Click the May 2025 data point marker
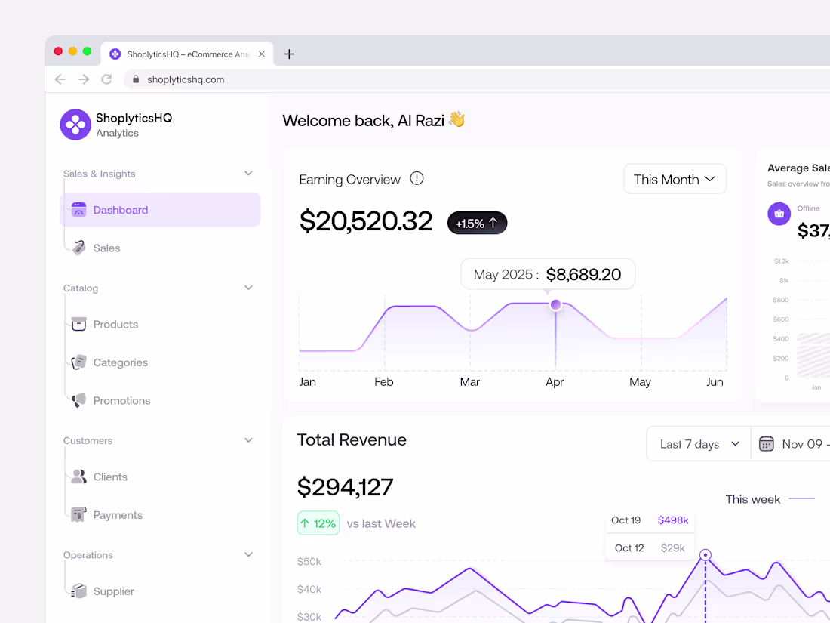 555,304
